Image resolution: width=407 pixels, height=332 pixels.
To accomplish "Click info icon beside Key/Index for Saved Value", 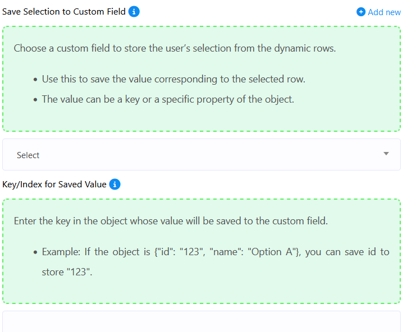I will pos(115,184).
